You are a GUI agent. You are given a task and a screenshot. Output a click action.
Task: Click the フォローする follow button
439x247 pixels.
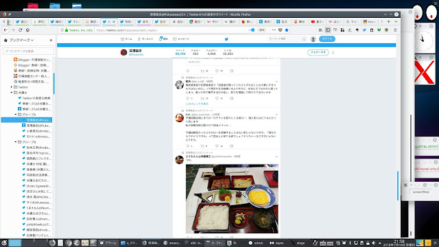coord(318,52)
